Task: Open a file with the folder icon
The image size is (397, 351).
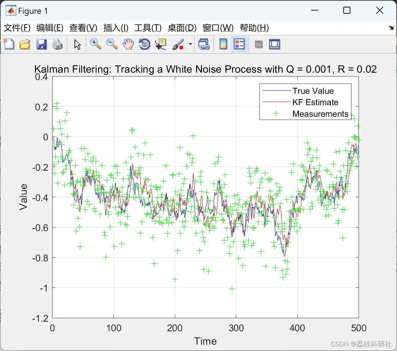Action: [25, 44]
